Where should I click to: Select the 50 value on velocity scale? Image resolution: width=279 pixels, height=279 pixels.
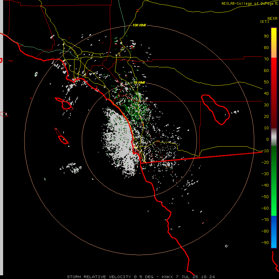pos(266,82)
